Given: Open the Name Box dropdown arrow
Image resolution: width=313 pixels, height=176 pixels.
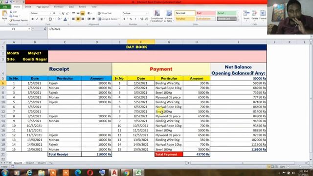Looking at the screenshot, I should click(29, 29).
